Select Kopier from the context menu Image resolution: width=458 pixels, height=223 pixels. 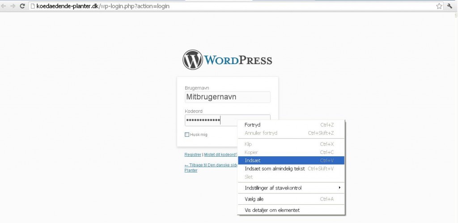(x=291, y=152)
